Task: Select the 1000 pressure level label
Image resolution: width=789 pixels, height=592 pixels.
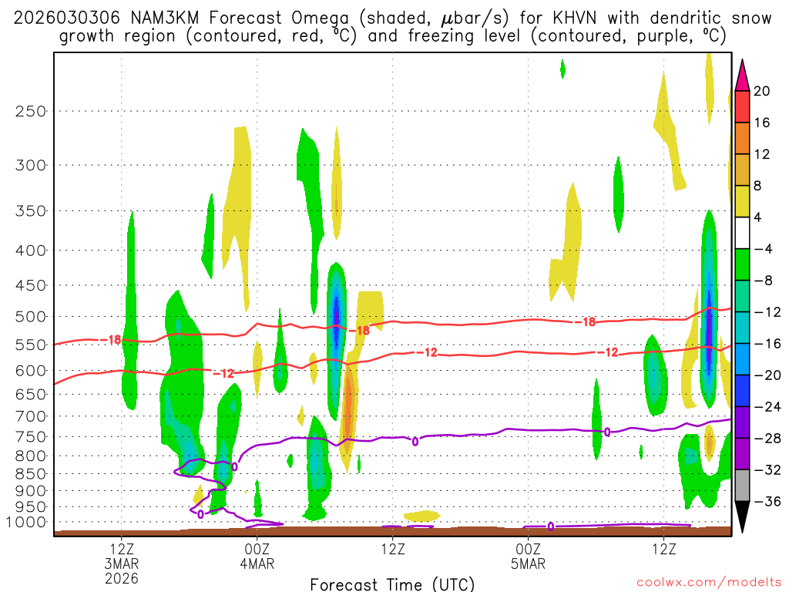Action: coord(27,523)
